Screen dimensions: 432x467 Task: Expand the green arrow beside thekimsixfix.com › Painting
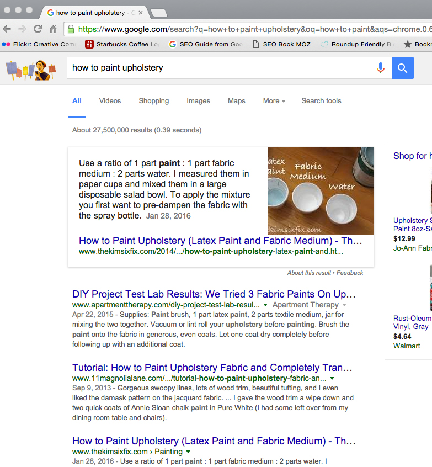point(188,452)
